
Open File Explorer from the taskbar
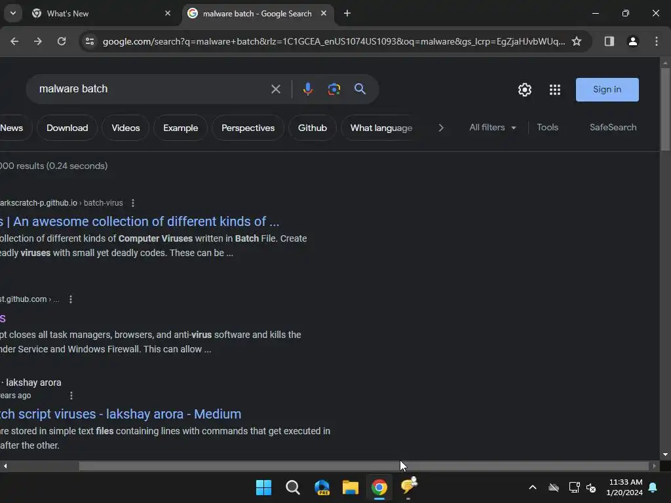350,487
